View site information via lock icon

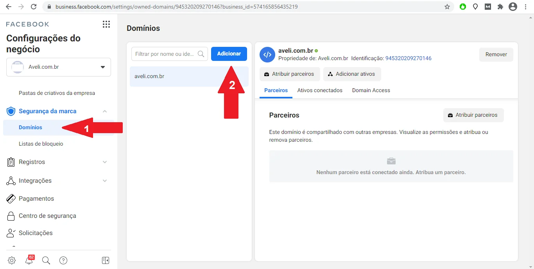(x=49, y=7)
